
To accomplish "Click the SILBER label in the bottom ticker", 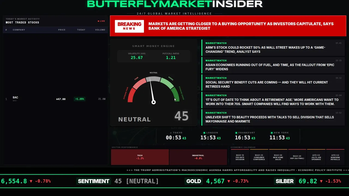I will 285,181.
